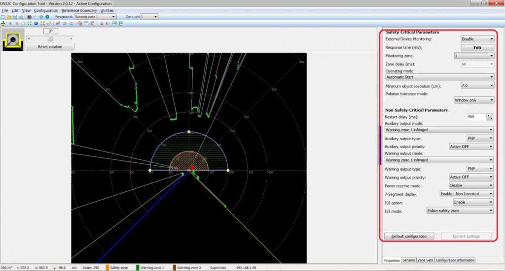This screenshot has height=271, width=505.
Task: Open the Auxiliary output mode dropdown
Action: 439,130
